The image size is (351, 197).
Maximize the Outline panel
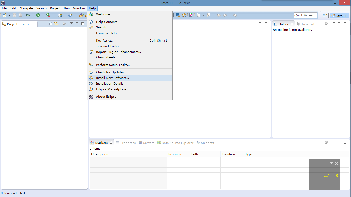345,24
